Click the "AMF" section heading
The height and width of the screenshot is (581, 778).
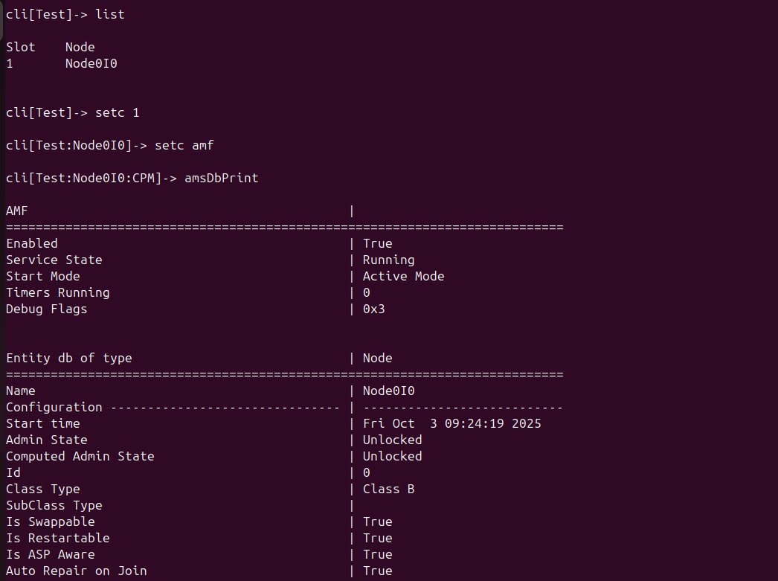click(16, 211)
